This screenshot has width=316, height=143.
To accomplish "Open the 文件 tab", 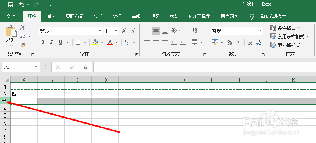I will pyautogui.click(x=11, y=16).
